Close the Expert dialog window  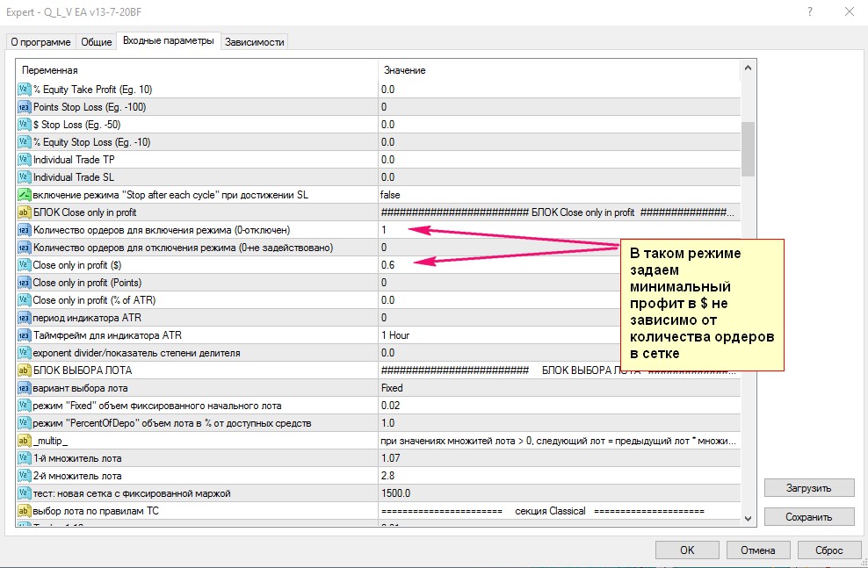pos(850,11)
